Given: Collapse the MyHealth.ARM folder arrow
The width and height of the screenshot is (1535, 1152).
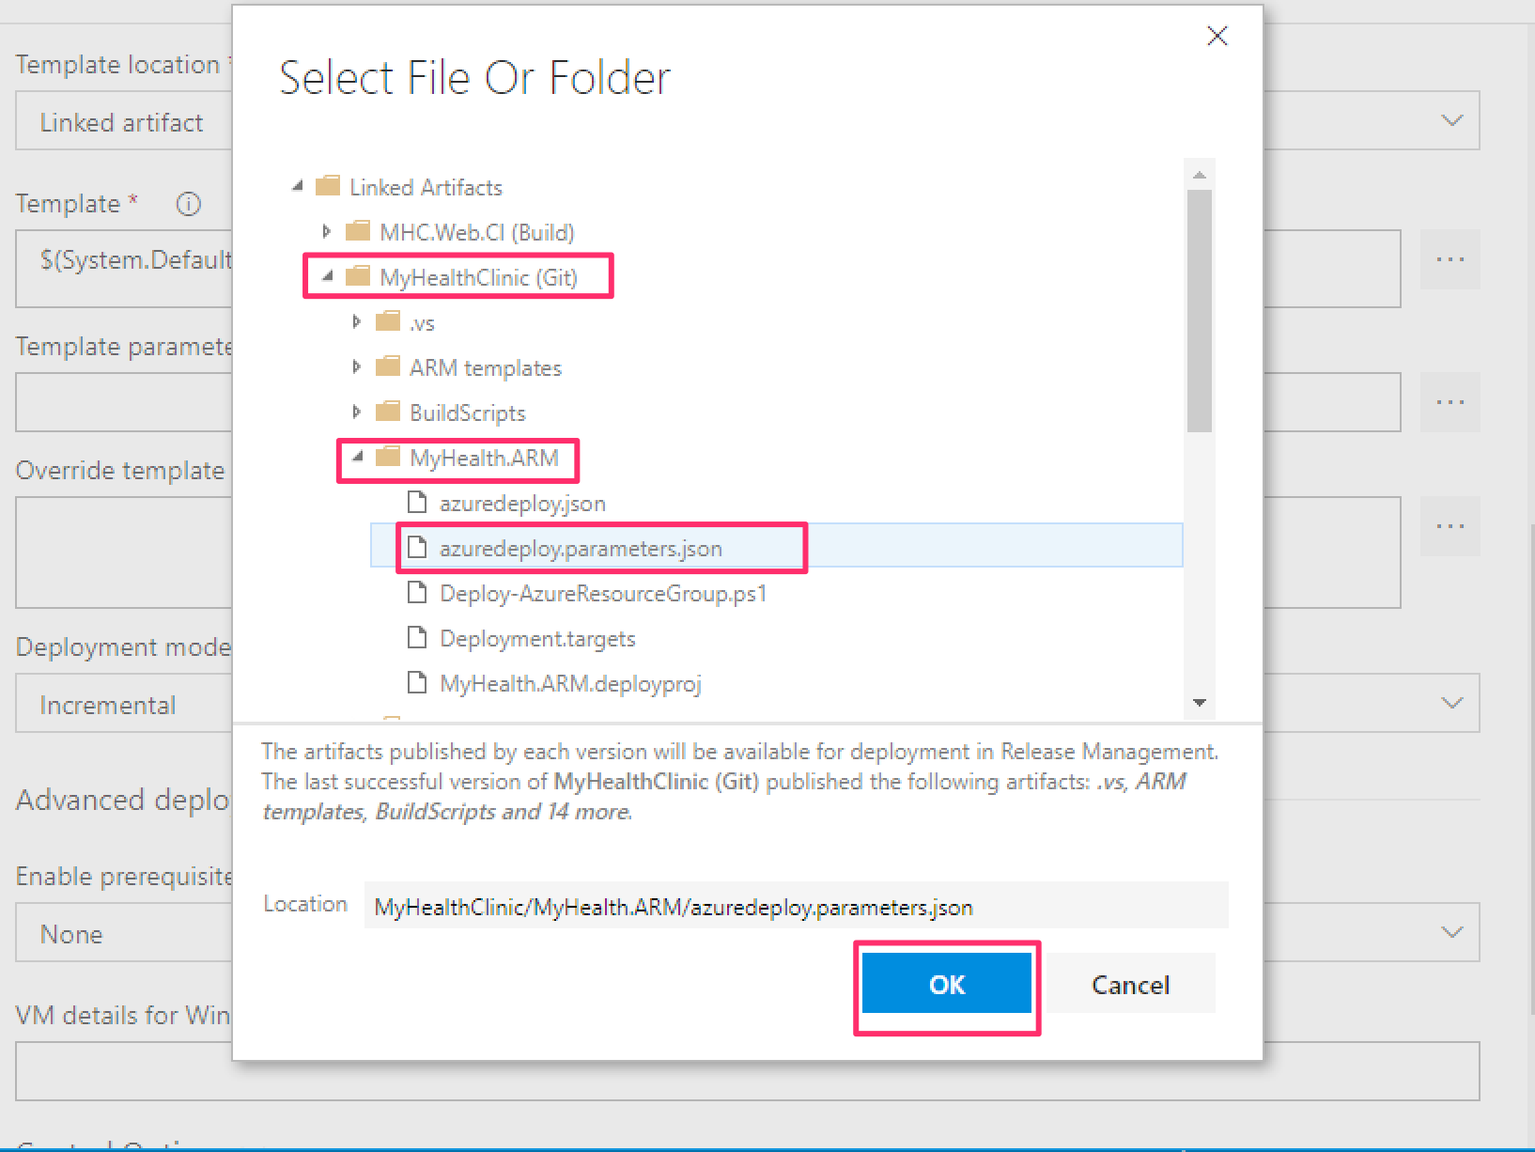Looking at the screenshot, I should pos(357,457).
